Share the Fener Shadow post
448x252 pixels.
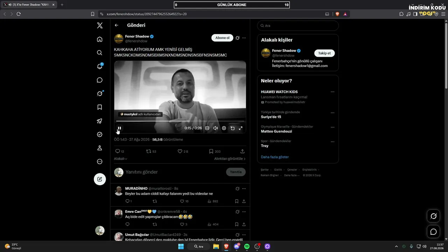243,151
